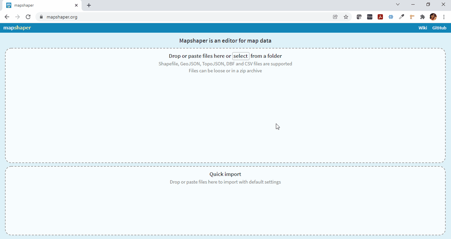
Task: Click the 'Drop or paste files here or' text
Action: pos(200,56)
